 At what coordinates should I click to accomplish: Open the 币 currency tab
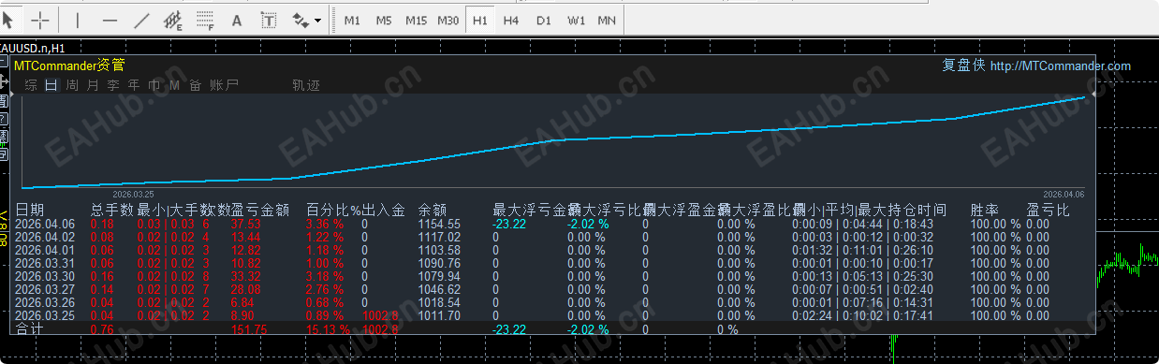[154, 85]
